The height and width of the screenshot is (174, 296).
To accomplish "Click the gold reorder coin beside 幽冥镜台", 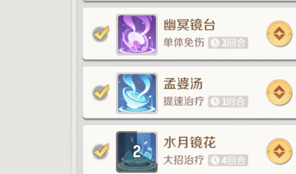I will 279,34.
